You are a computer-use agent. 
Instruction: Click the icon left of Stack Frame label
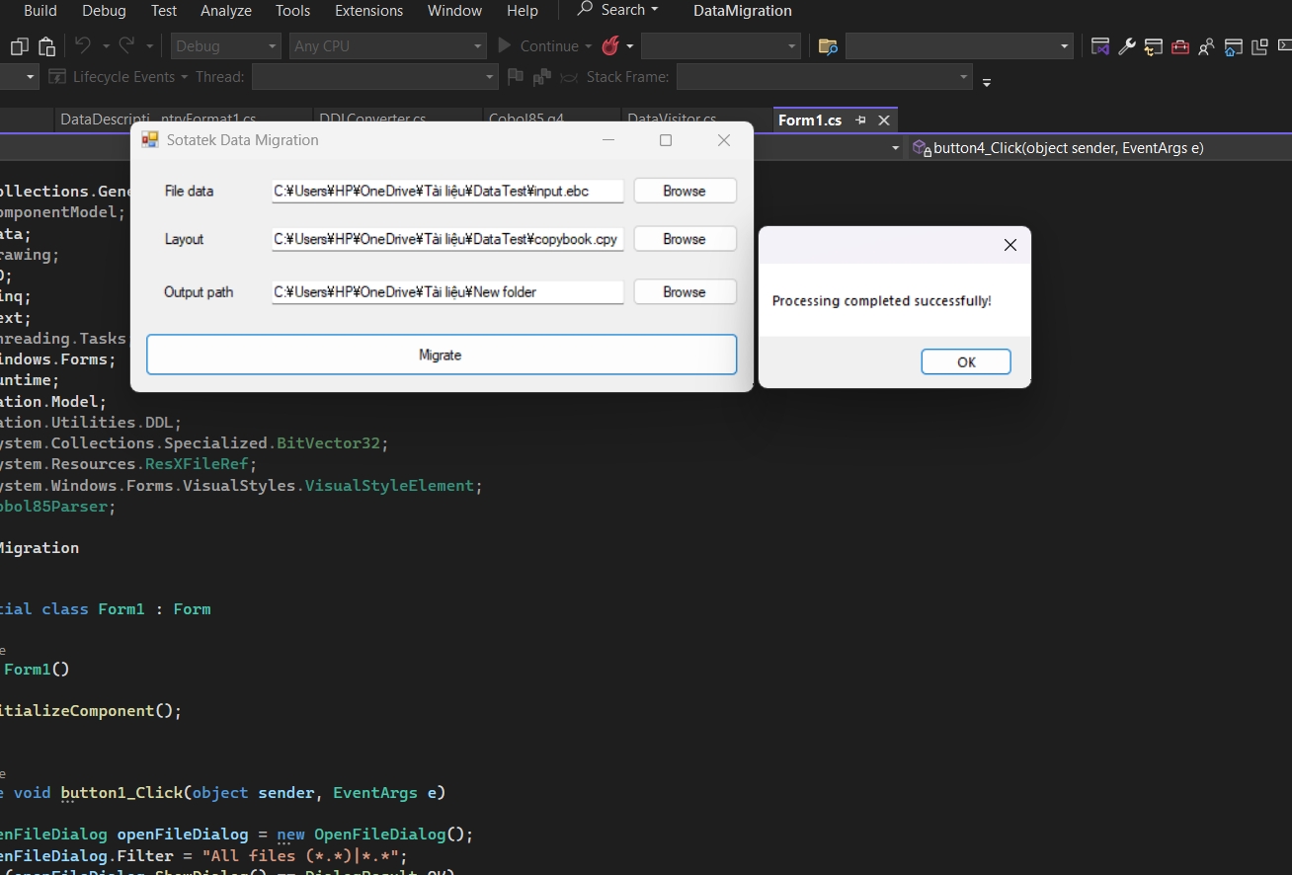569,77
